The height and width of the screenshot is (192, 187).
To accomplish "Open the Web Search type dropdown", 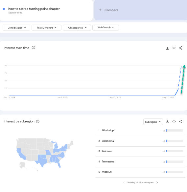I will click(x=105, y=28).
